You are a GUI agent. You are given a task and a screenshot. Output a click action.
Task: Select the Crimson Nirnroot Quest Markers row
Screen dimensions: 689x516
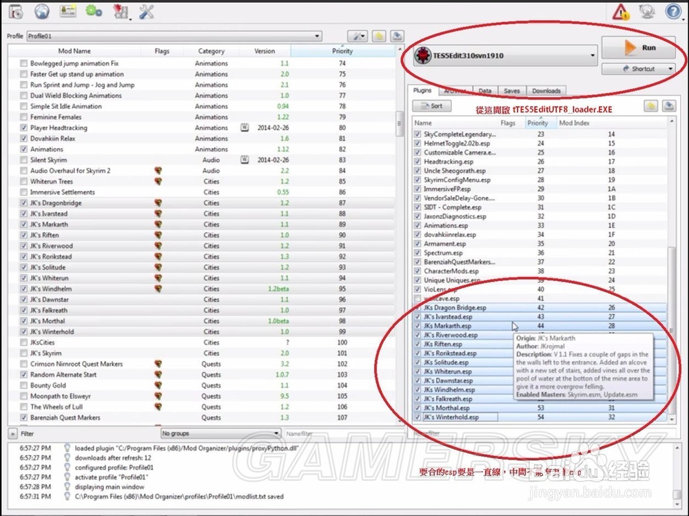click(x=202, y=364)
